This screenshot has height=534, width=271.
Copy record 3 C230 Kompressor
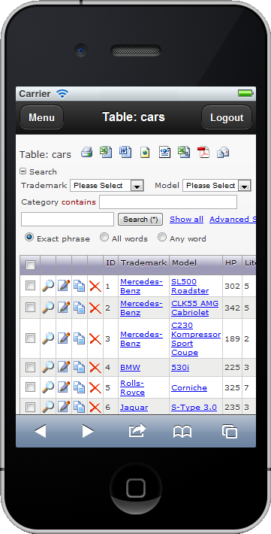80,338
